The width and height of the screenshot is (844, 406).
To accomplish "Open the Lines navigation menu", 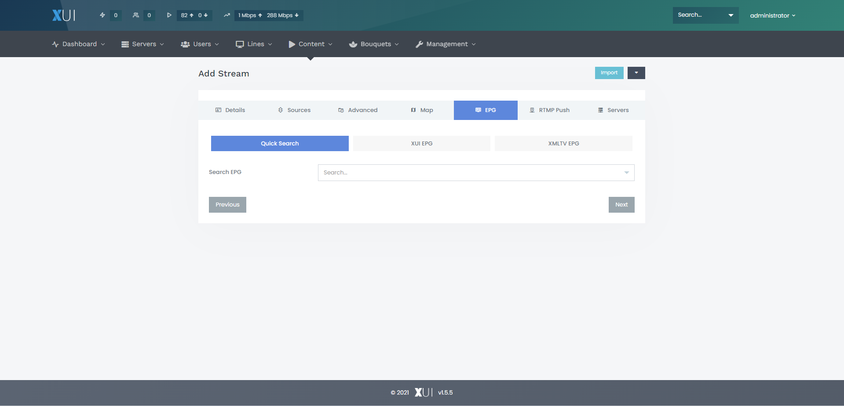I will pyautogui.click(x=254, y=44).
